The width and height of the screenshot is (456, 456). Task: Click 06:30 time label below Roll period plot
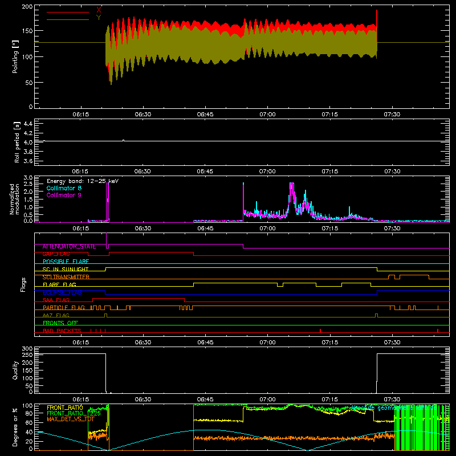(143, 172)
